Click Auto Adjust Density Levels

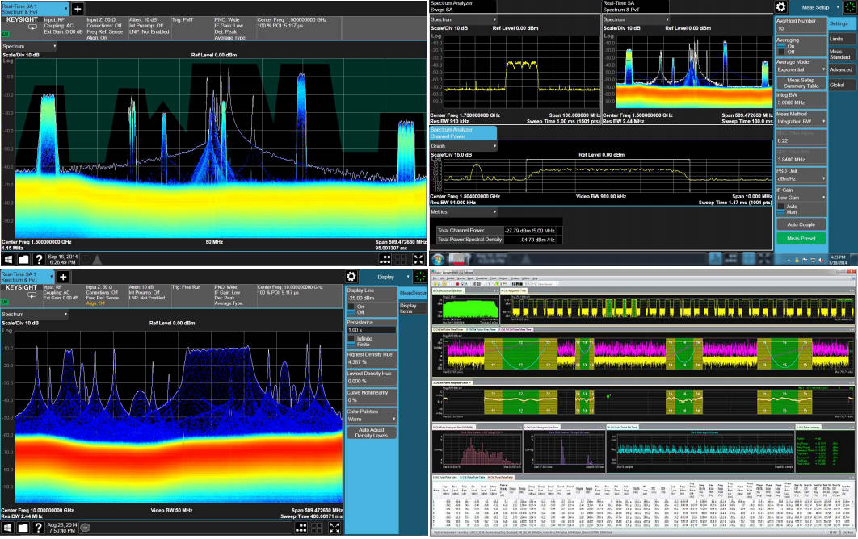coord(371,433)
